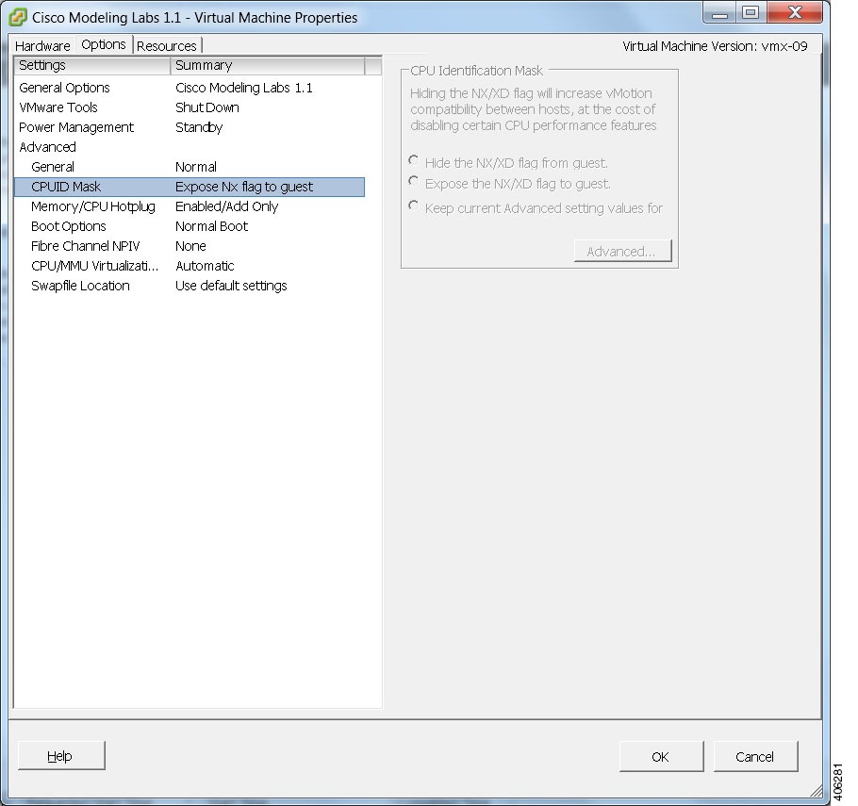Image resolution: width=858 pixels, height=806 pixels.
Task: Click 'None' summary for Fibre Channel NPIV
Action: [x=191, y=246]
